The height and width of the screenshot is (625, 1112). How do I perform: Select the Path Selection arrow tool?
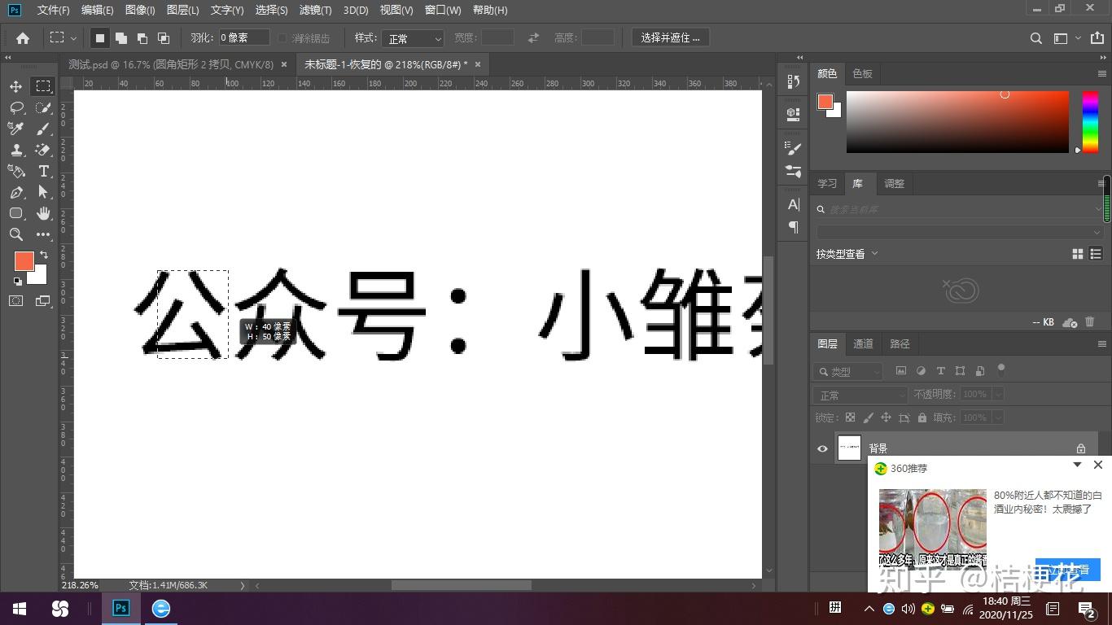coord(43,192)
